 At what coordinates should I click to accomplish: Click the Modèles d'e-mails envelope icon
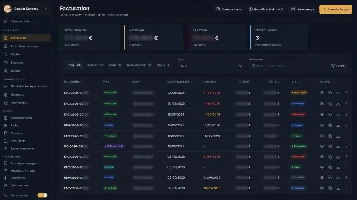pos(6,171)
